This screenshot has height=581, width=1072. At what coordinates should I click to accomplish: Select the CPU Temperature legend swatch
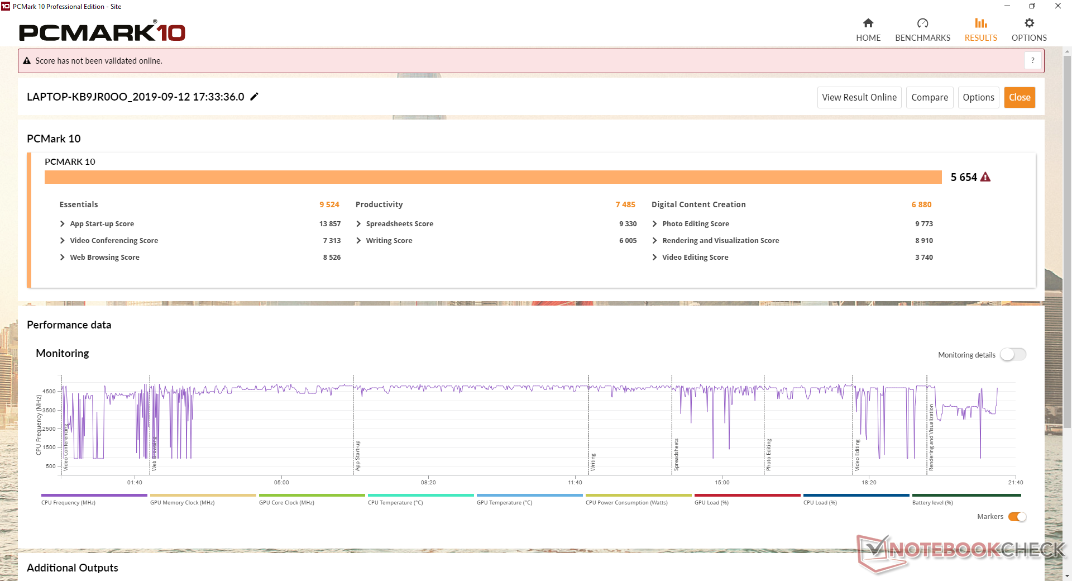pyautogui.click(x=421, y=495)
